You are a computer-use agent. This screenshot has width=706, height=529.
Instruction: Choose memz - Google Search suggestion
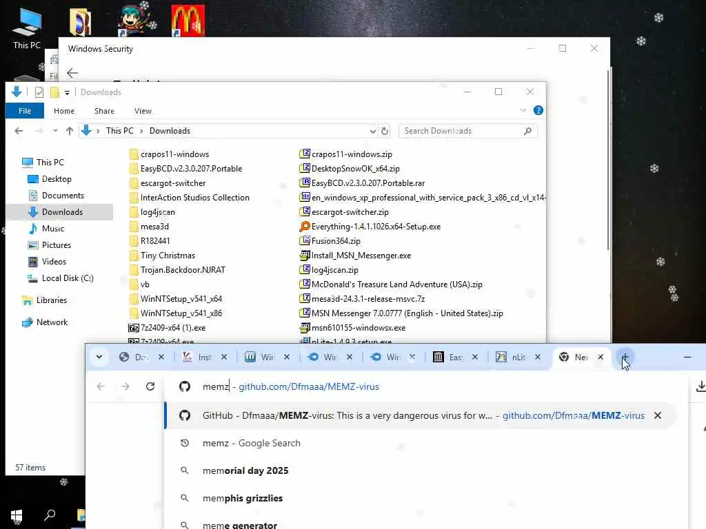coord(426,443)
